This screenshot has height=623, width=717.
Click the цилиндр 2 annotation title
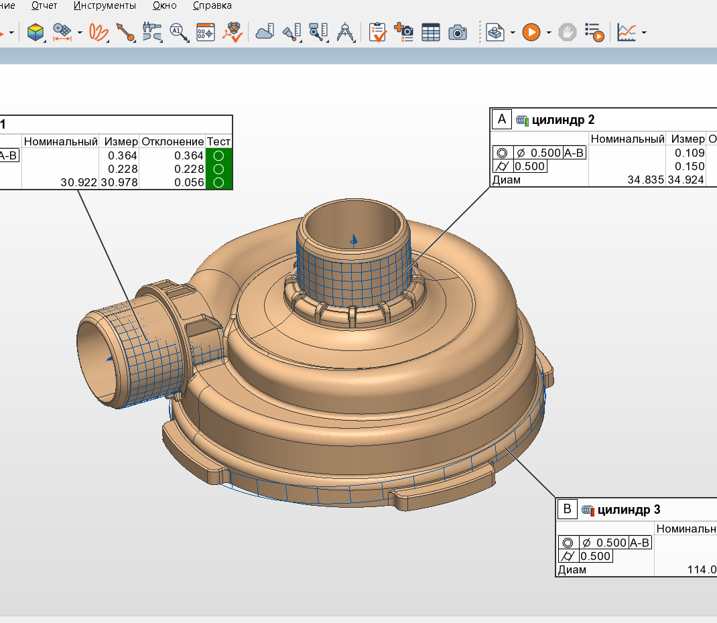563,120
